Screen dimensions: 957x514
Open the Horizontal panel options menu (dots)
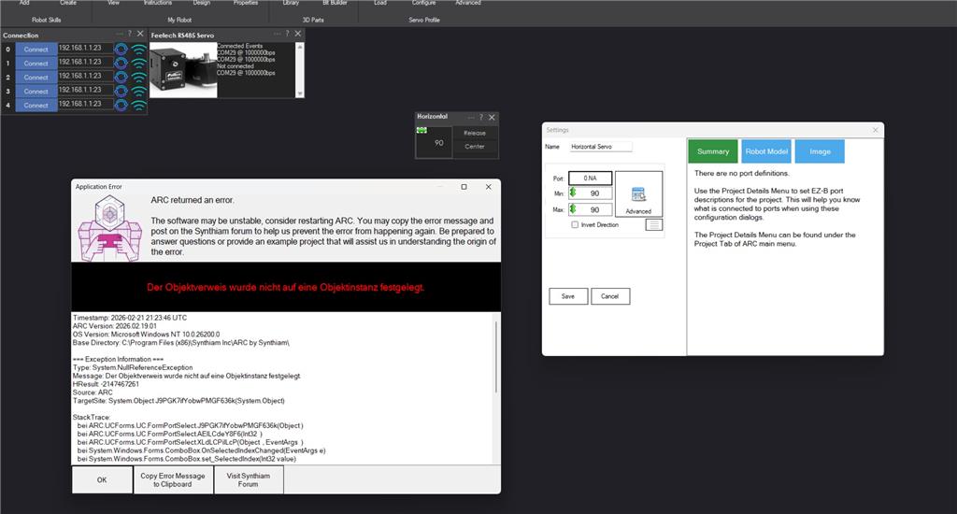coord(470,117)
